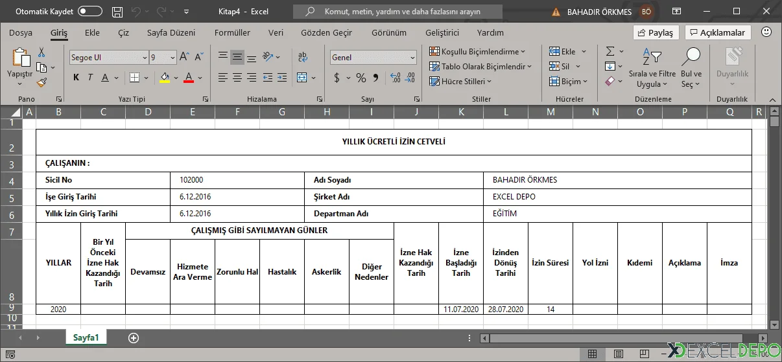Screen dimensions: 782x362
Task: Toggle the Otomatik Kaydet switch
Action: [89, 12]
